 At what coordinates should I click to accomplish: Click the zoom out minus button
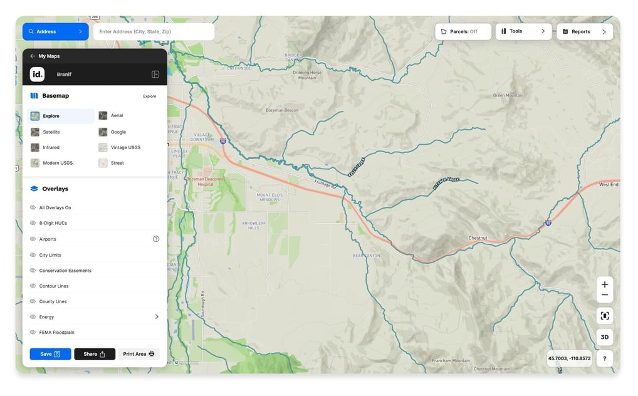[x=604, y=295]
